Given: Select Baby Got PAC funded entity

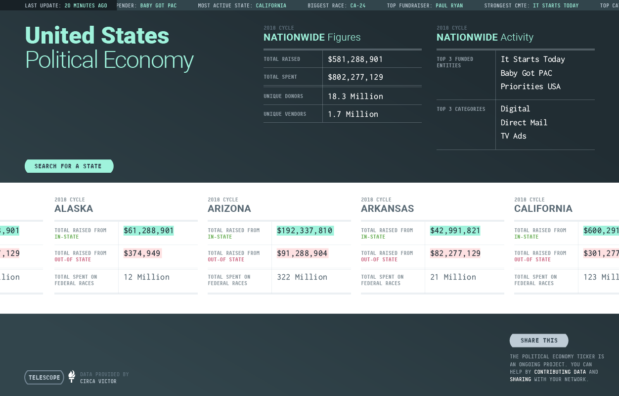Looking at the screenshot, I should (x=526, y=73).
